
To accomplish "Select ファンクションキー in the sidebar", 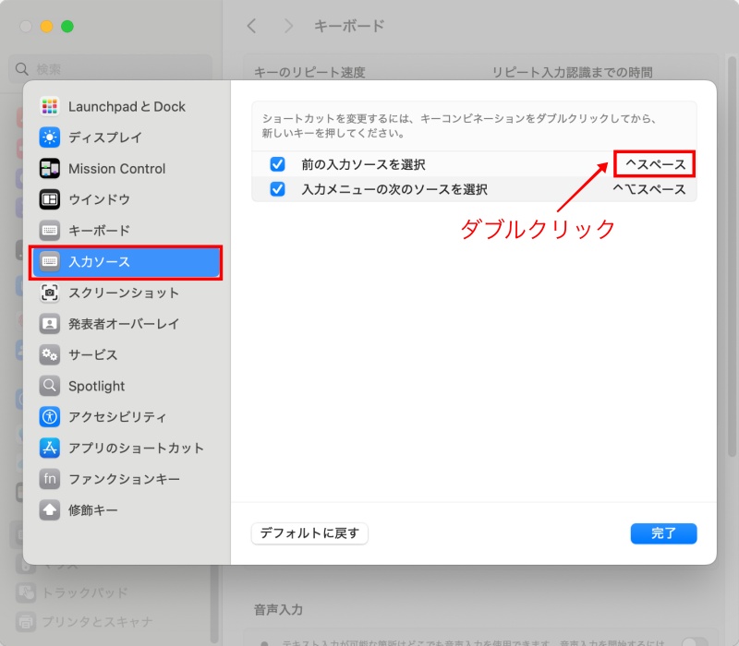I will tap(124, 479).
